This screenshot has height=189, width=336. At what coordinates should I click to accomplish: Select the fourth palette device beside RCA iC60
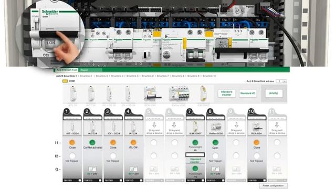tap(128, 93)
